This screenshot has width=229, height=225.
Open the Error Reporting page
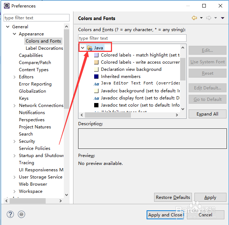point(35,84)
